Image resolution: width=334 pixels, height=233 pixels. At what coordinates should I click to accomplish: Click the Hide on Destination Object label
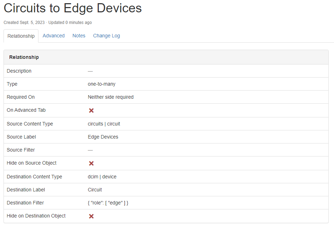[x=36, y=216]
